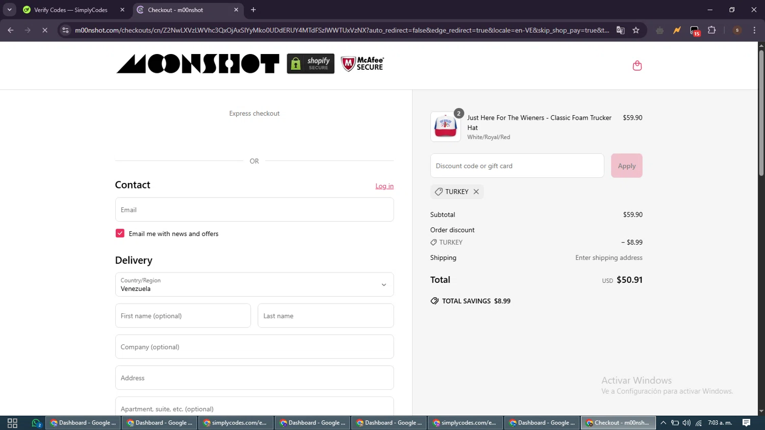Open Chrome three-dot menu
Screen dimensions: 765x430
[754, 30]
